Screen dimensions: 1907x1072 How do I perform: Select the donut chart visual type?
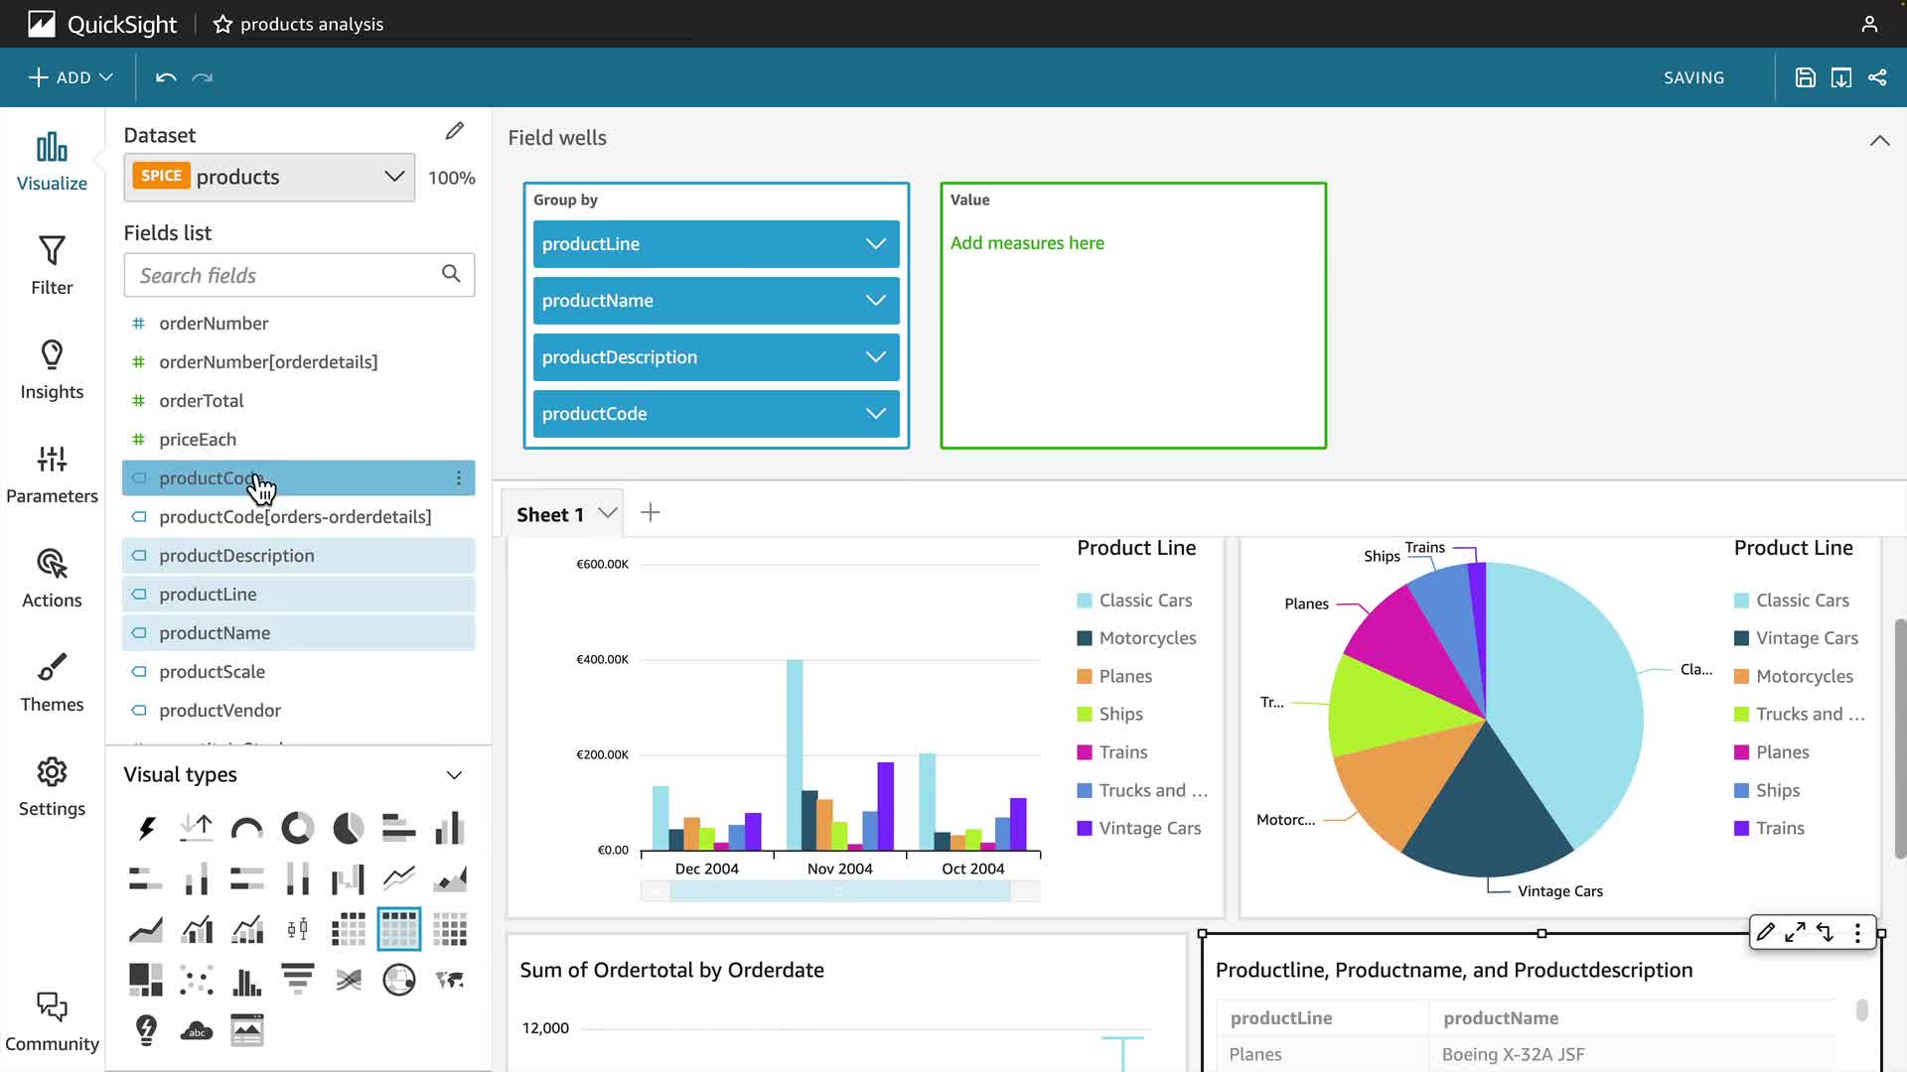pos(297,828)
